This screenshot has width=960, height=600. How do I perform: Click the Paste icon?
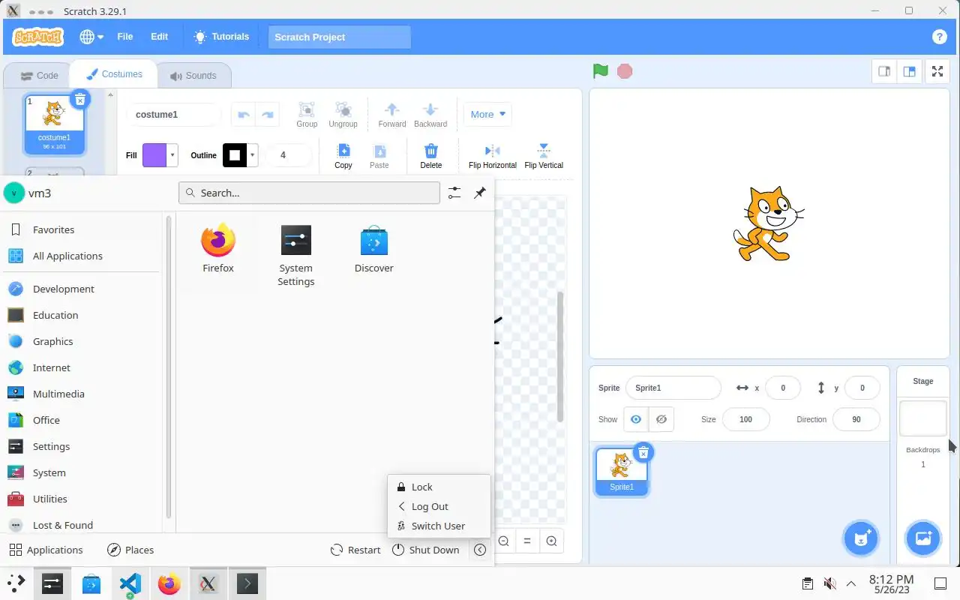(x=379, y=156)
